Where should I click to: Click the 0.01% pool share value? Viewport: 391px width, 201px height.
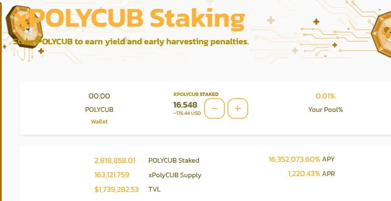pos(325,96)
